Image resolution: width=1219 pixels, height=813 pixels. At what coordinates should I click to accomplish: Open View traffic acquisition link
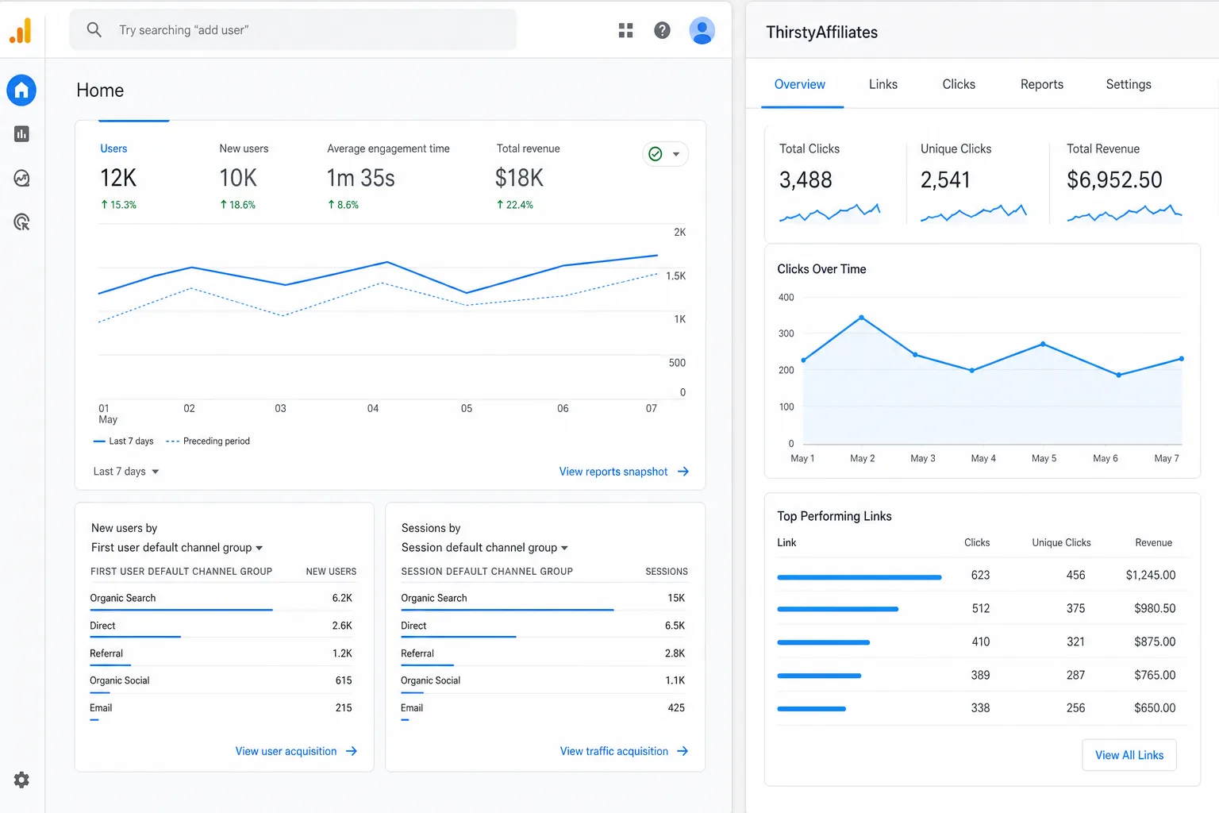click(x=614, y=751)
